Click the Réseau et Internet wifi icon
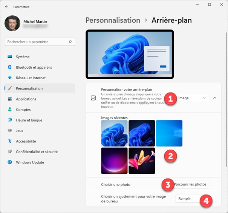228x213 pixels. tap(10, 78)
